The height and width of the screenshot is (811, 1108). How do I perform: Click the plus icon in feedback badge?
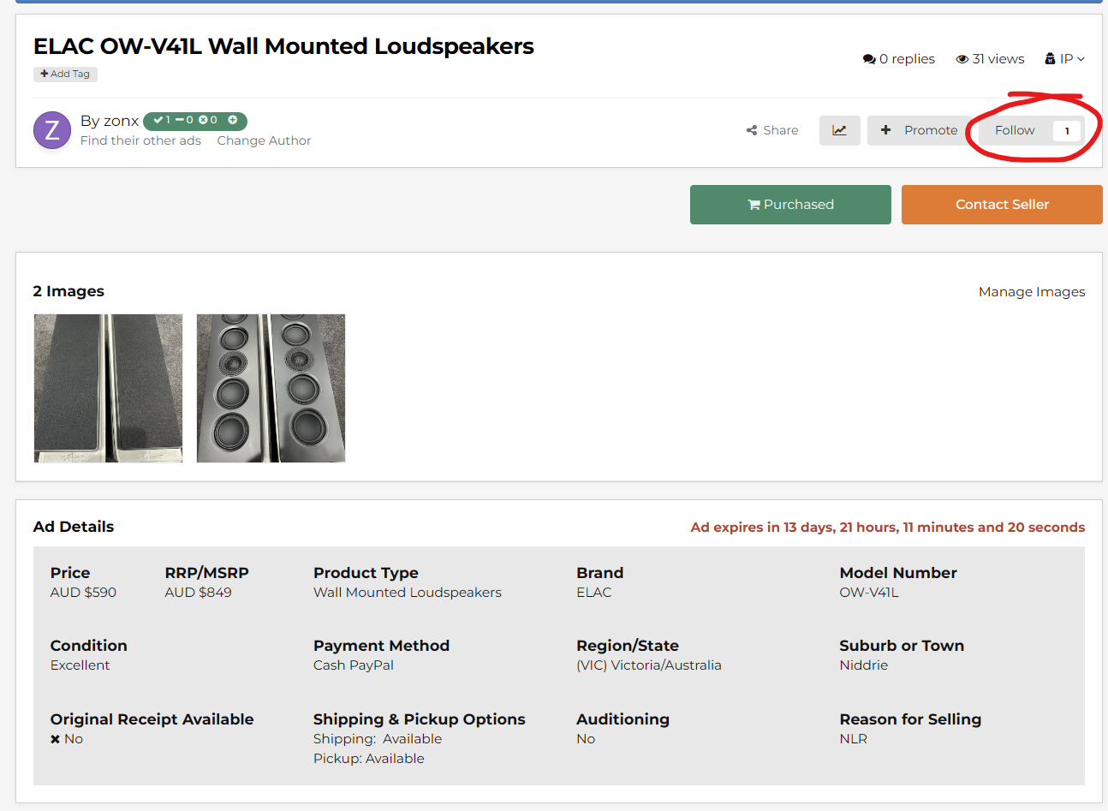click(x=232, y=121)
